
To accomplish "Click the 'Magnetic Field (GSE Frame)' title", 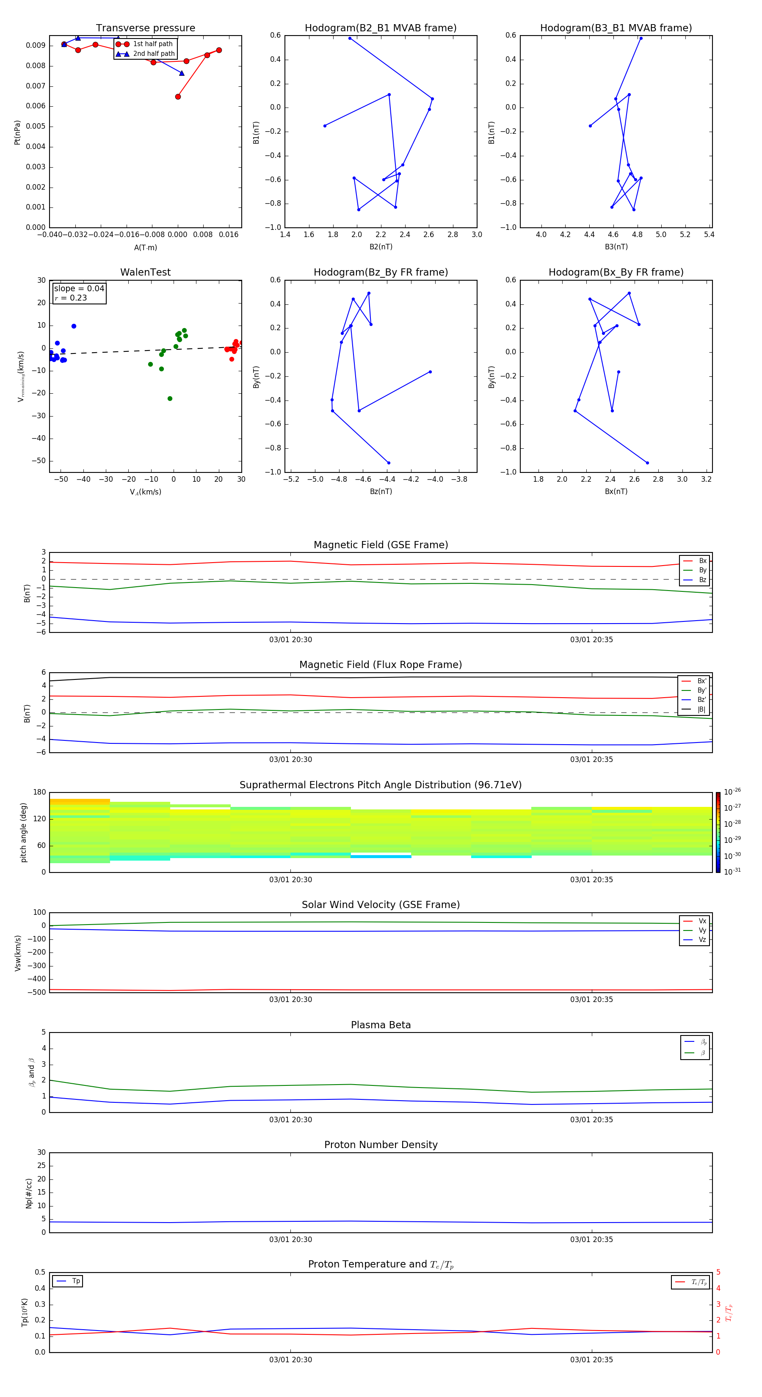I will tap(381, 545).
